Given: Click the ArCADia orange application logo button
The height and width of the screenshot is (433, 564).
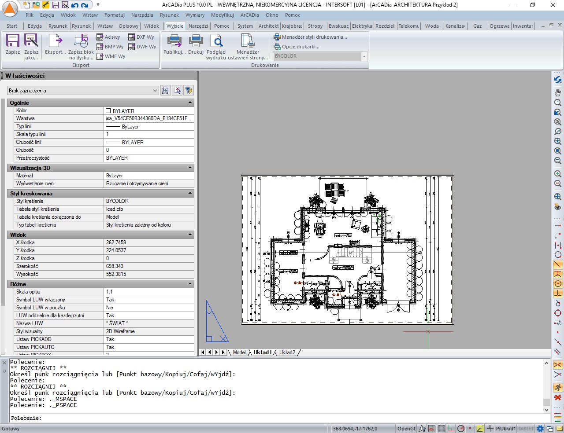Looking at the screenshot, I should click(9, 8).
